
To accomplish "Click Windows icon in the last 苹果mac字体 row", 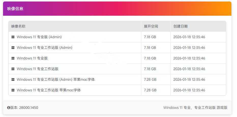I will click(x=13, y=90).
